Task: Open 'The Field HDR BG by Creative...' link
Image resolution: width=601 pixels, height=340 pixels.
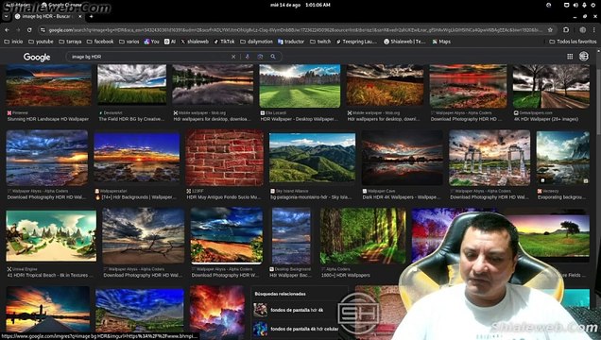Action: click(x=131, y=119)
